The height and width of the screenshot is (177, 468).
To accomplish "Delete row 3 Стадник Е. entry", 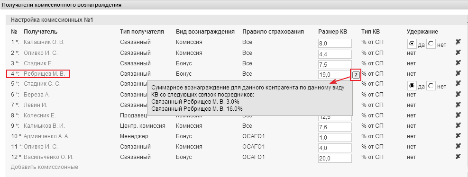I will click(459, 63).
